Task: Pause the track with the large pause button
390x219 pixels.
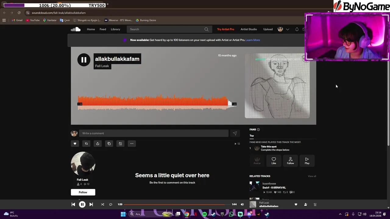Action: tap(84, 60)
